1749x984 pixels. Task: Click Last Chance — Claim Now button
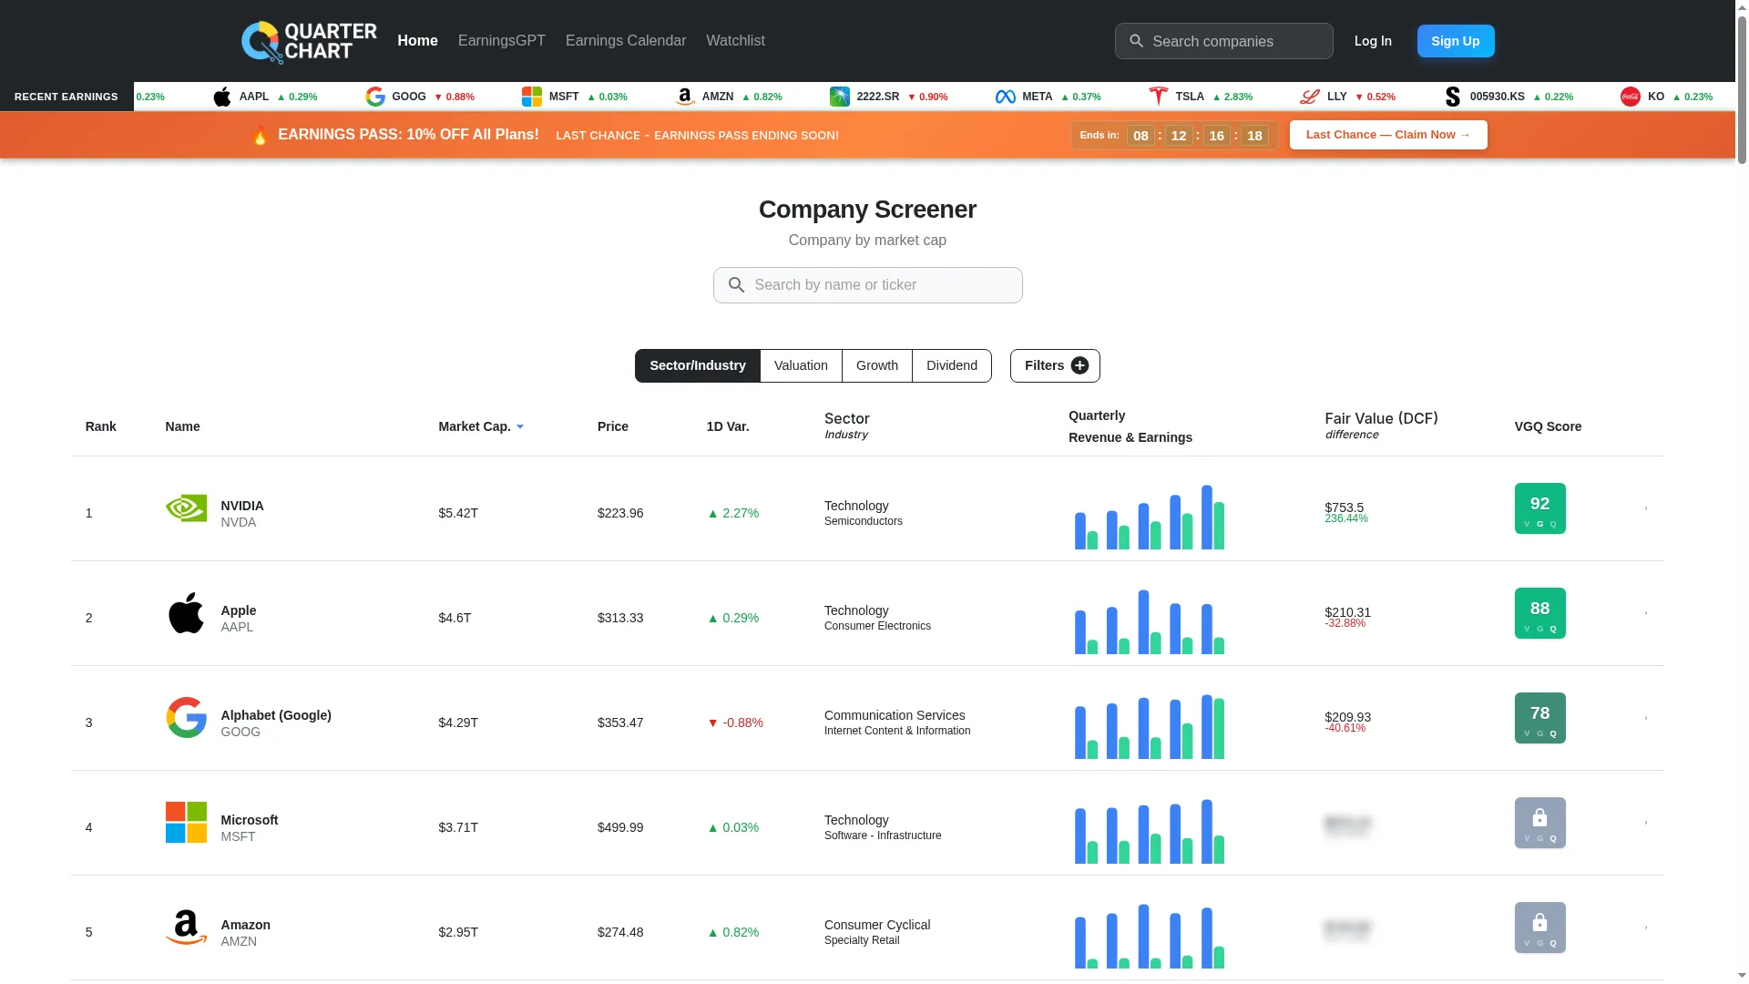pyautogui.click(x=1388, y=135)
